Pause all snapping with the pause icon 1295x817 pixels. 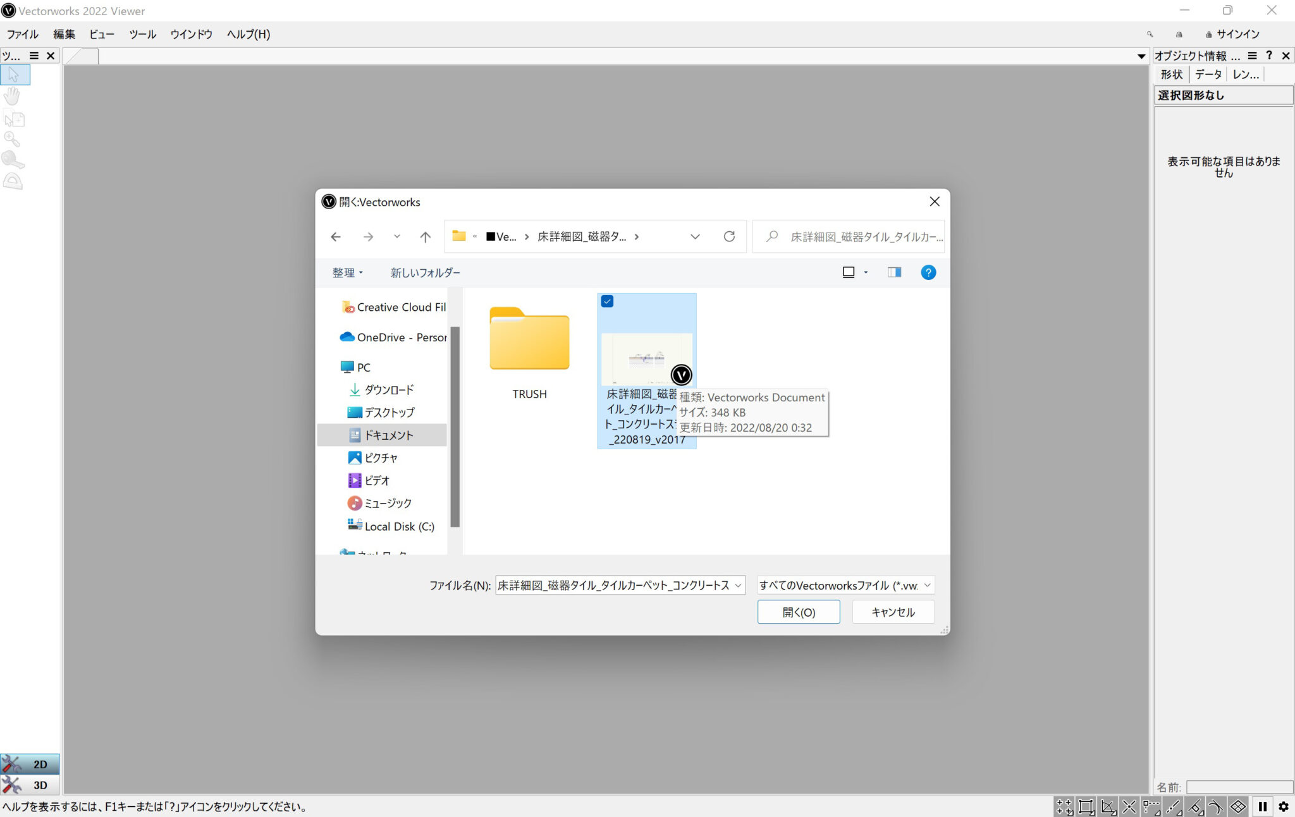pyautogui.click(x=1262, y=807)
